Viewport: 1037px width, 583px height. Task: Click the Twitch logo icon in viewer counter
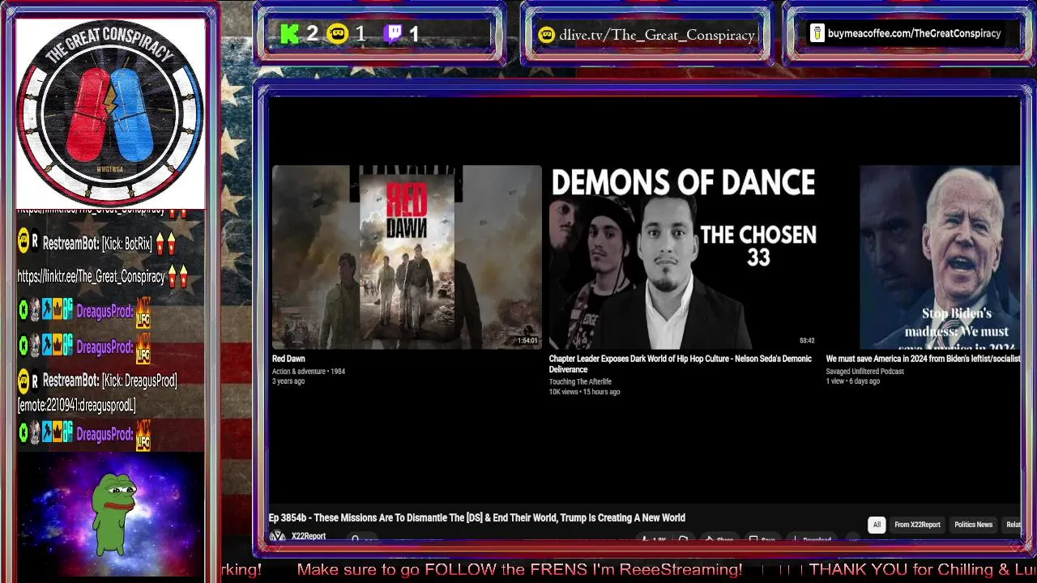(x=393, y=34)
